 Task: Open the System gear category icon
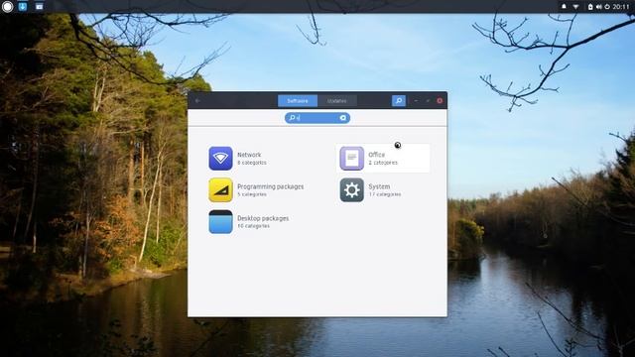[351, 189]
